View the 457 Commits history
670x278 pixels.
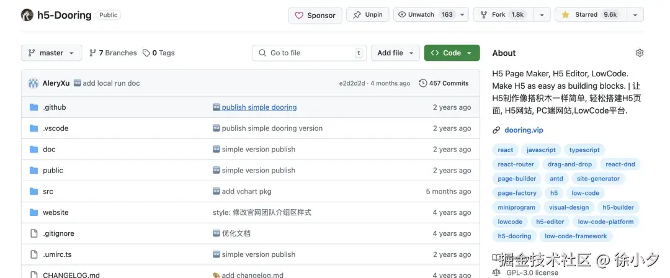[444, 83]
